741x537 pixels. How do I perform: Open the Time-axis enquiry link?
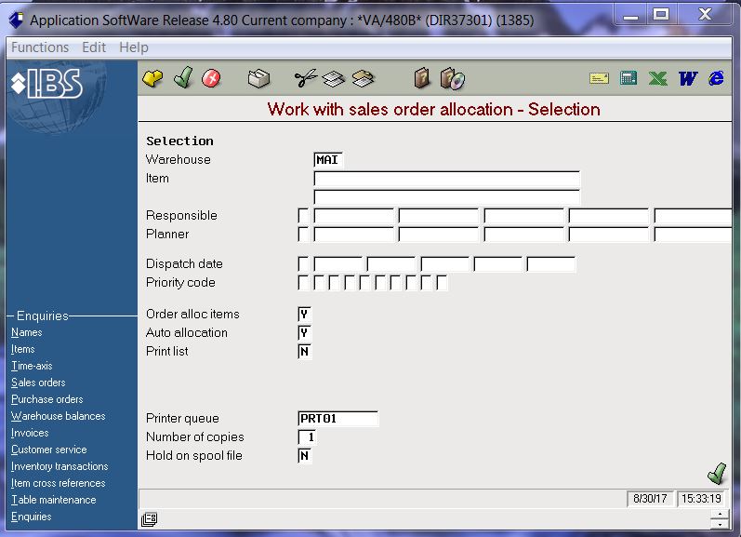[32, 366]
